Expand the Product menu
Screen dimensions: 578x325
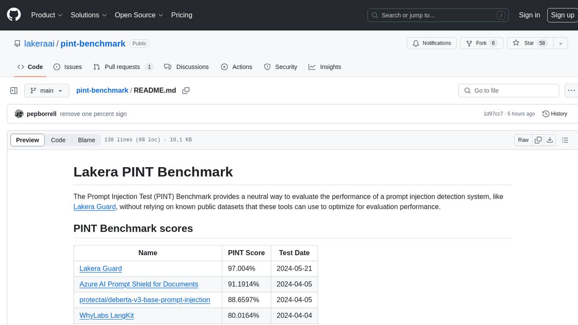(47, 15)
